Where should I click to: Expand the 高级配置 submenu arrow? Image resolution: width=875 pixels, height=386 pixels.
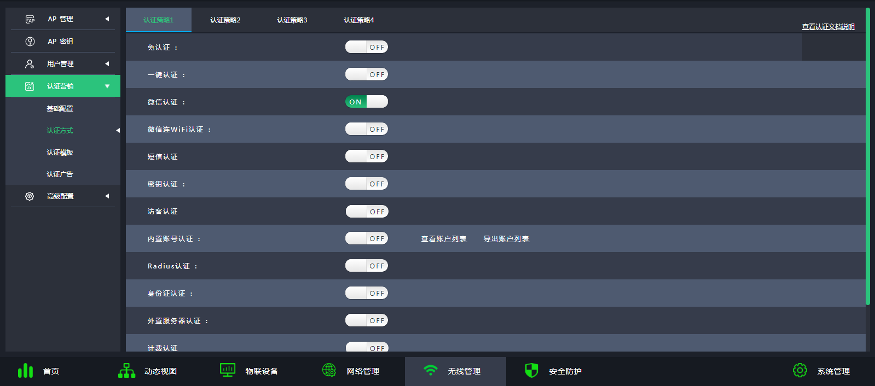tap(107, 196)
